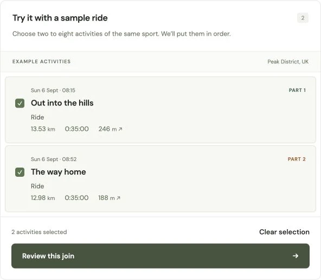Uncheck 'The way home' activity checkbox

(x=20, y=172)
